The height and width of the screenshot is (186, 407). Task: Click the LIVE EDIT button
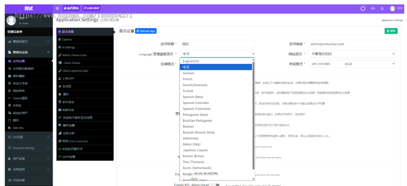coord(92,8)
